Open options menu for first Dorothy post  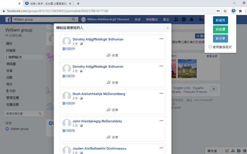coord(161,39)
